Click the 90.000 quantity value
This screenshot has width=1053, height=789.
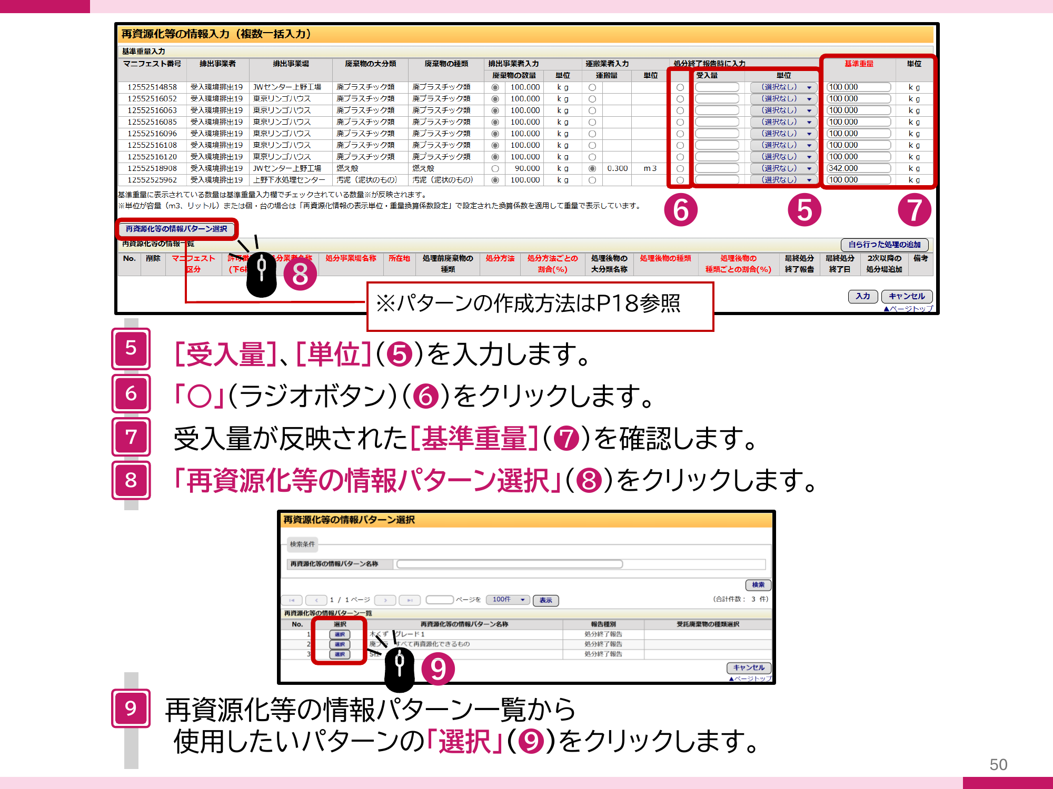click(x=527, y=168)
